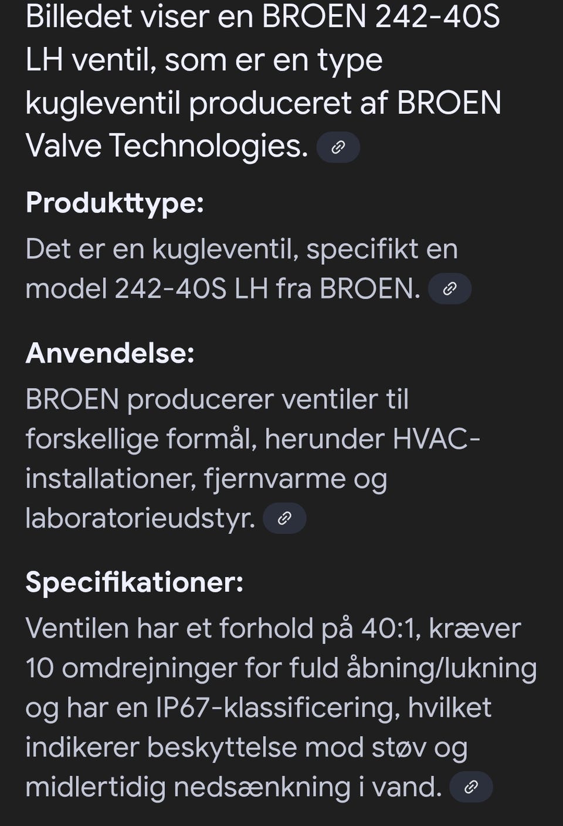The height and width of the screenshot is (826, 563).
Task: Click the line "BROEN producerer ventiler til"
Action: pos(217,400)
